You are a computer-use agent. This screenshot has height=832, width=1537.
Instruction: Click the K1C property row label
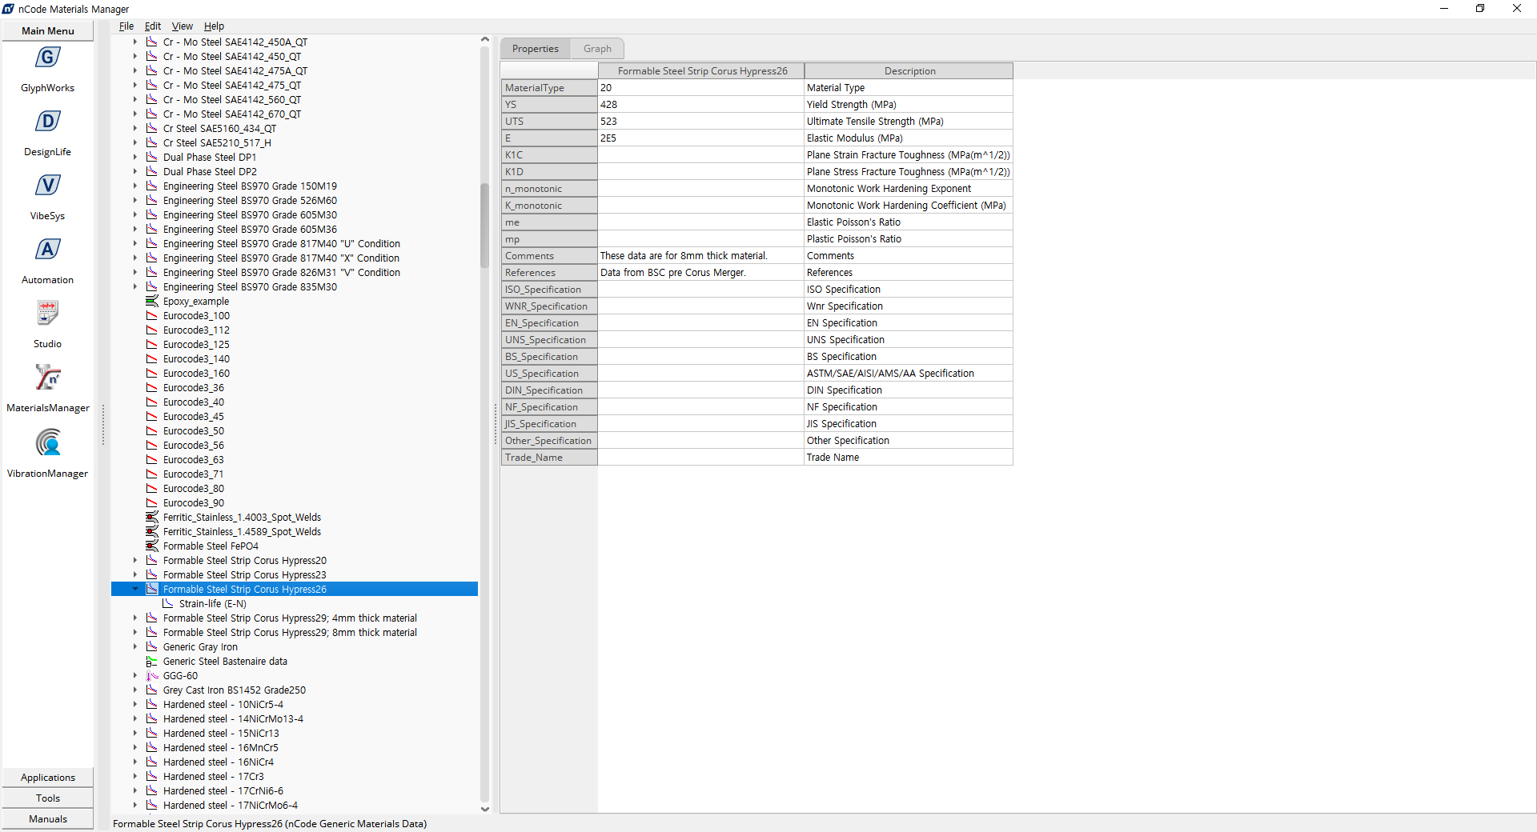pyautogui.click(x=549, y=155)
